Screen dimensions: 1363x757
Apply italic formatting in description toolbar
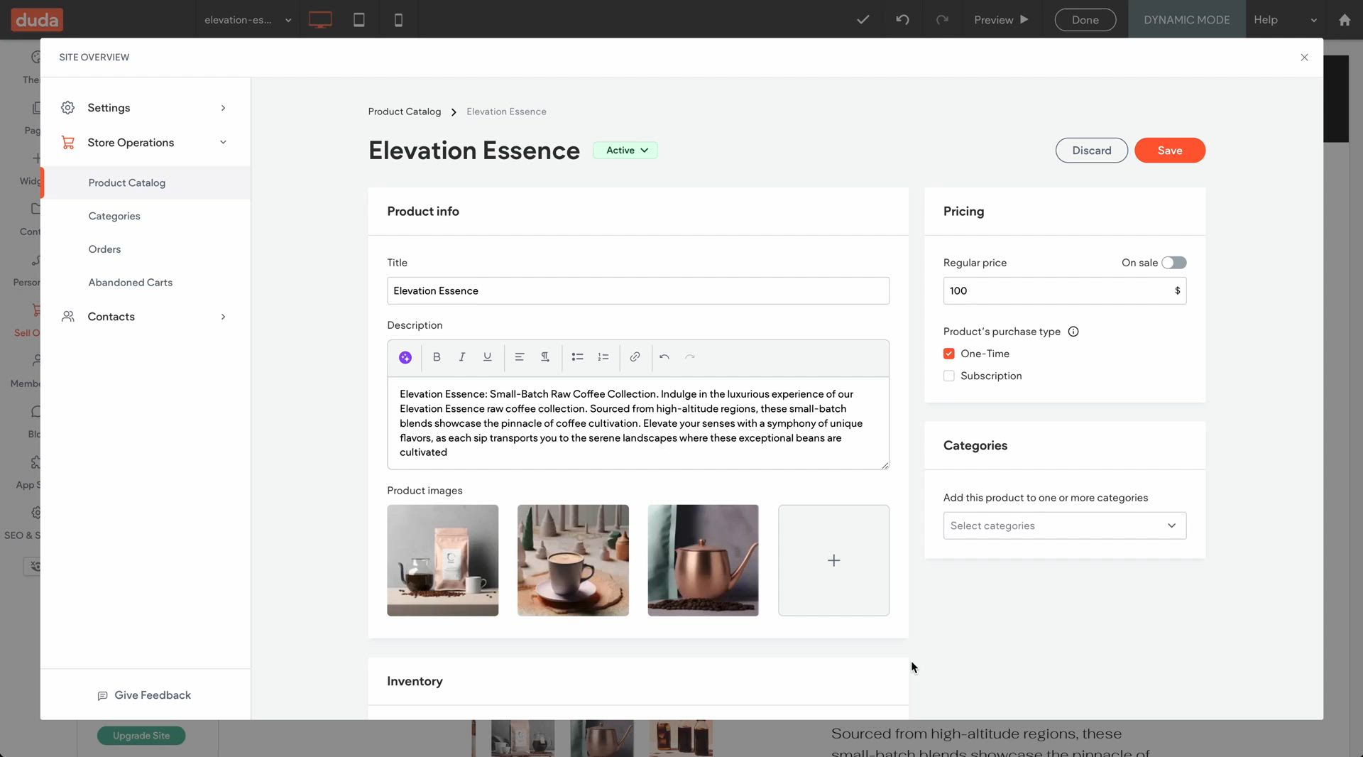coord(461,357)
